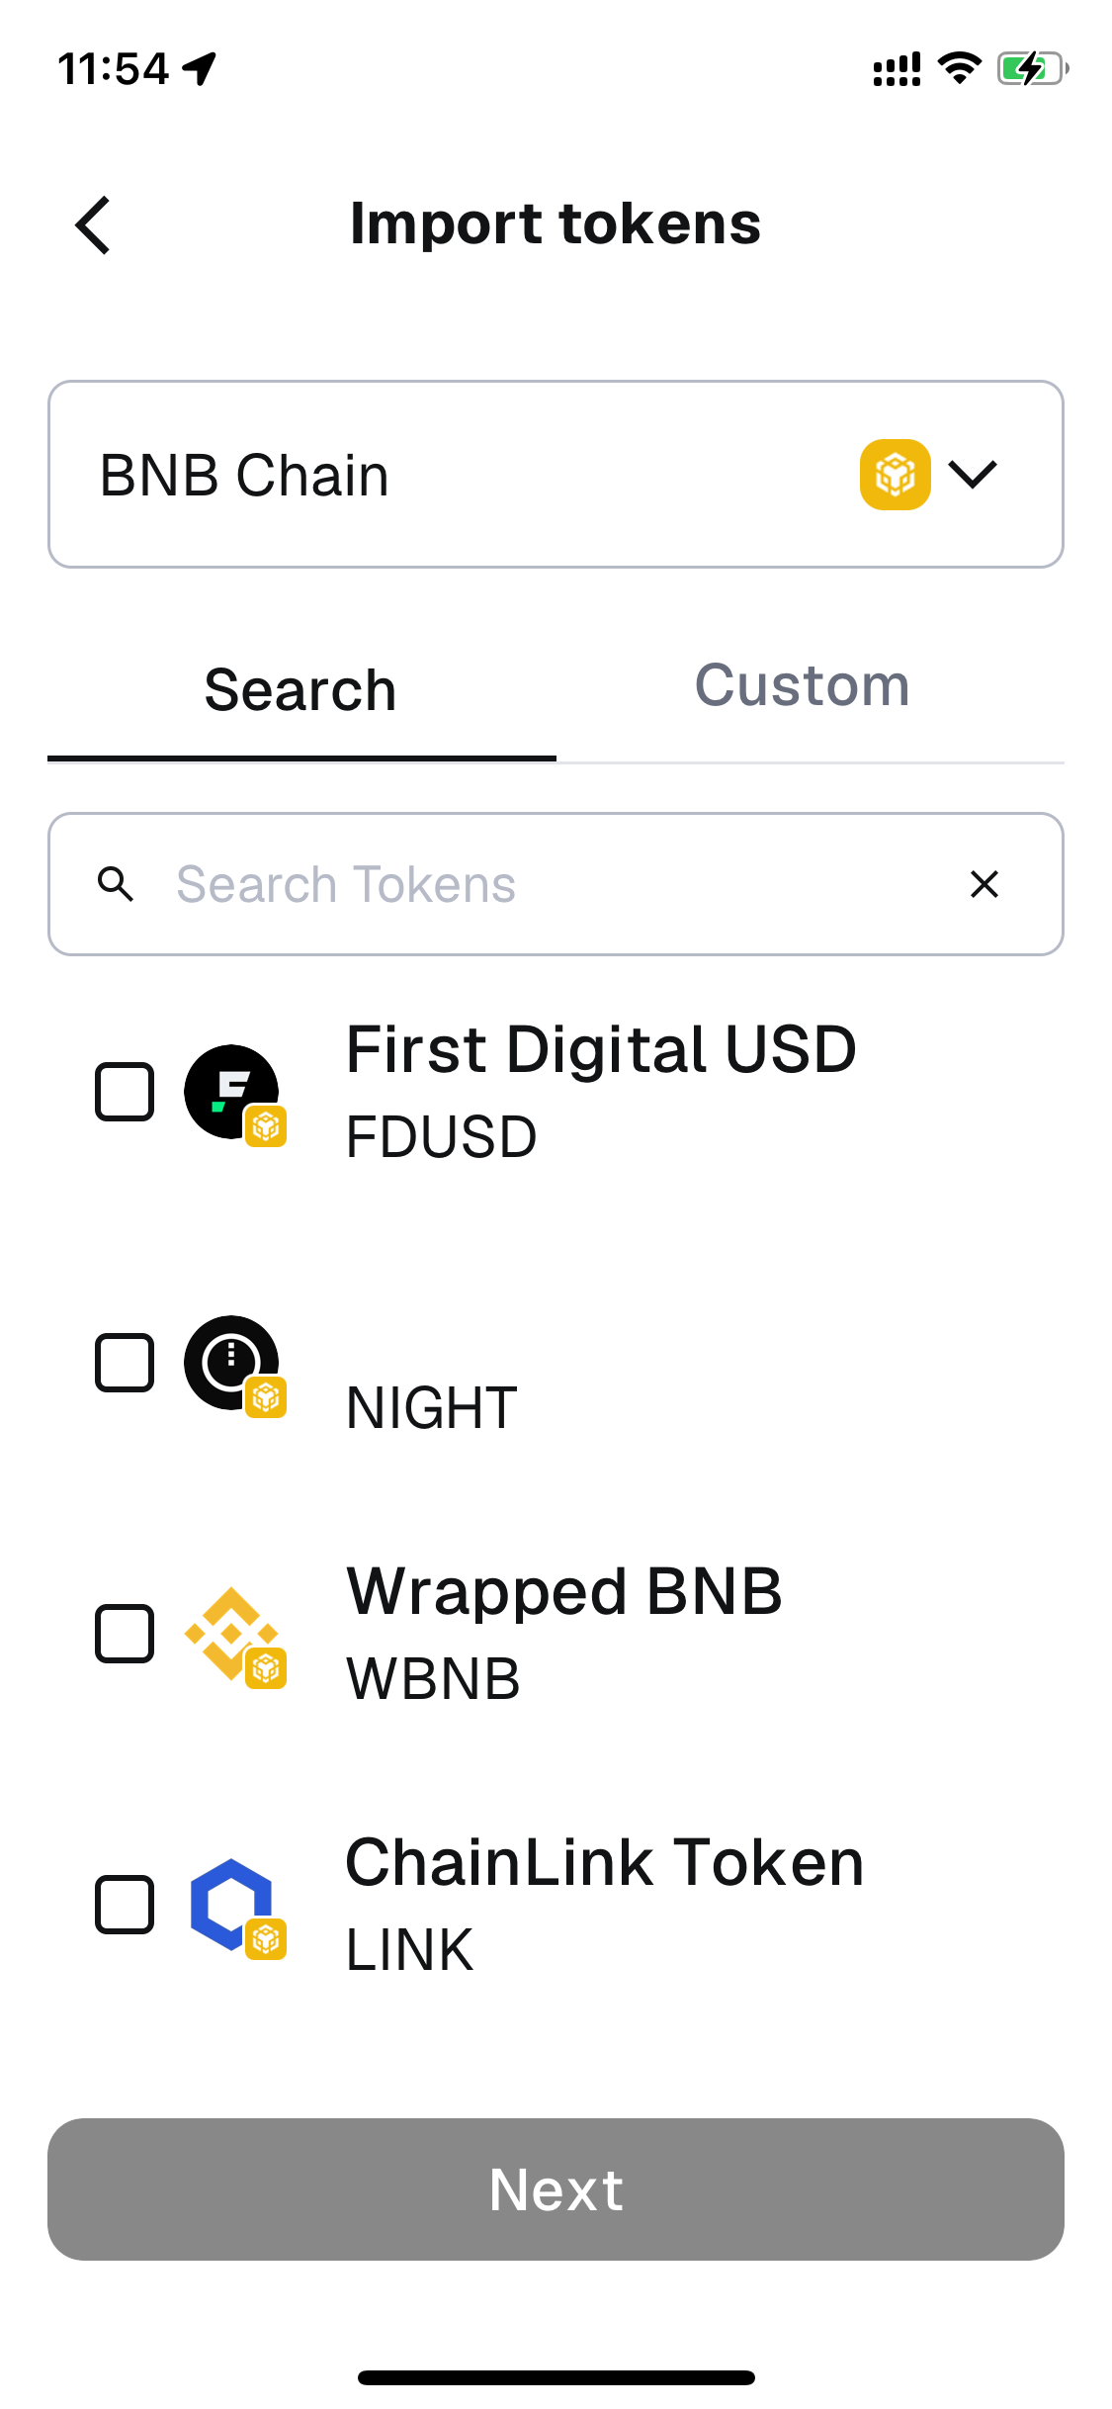Tap the NIGHT token logo
The width and height of the screenshot is (1112, 2409).
point(232,1363)
